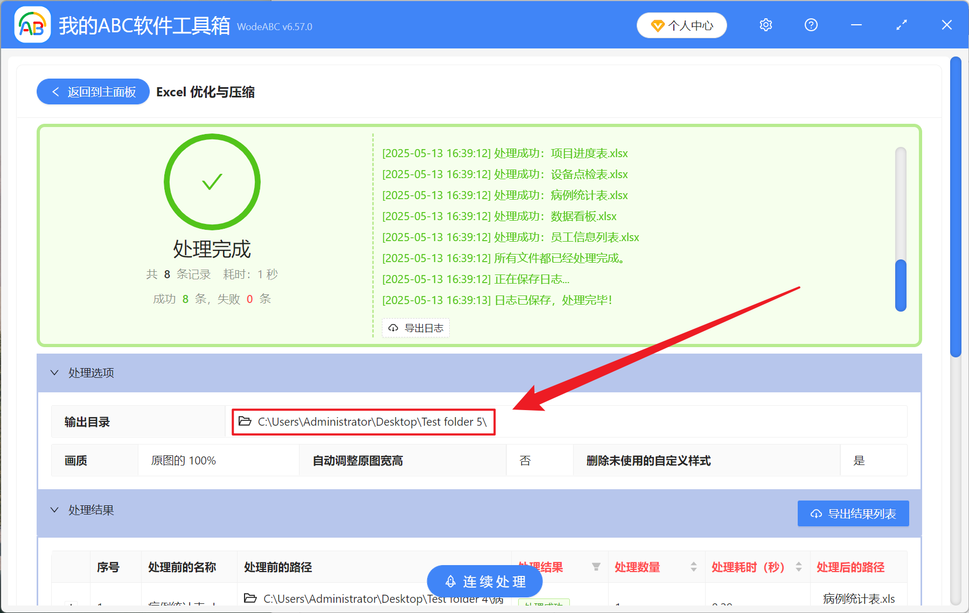Collapse the 处理结果 section
969x613 pixels.
[54, 510]
